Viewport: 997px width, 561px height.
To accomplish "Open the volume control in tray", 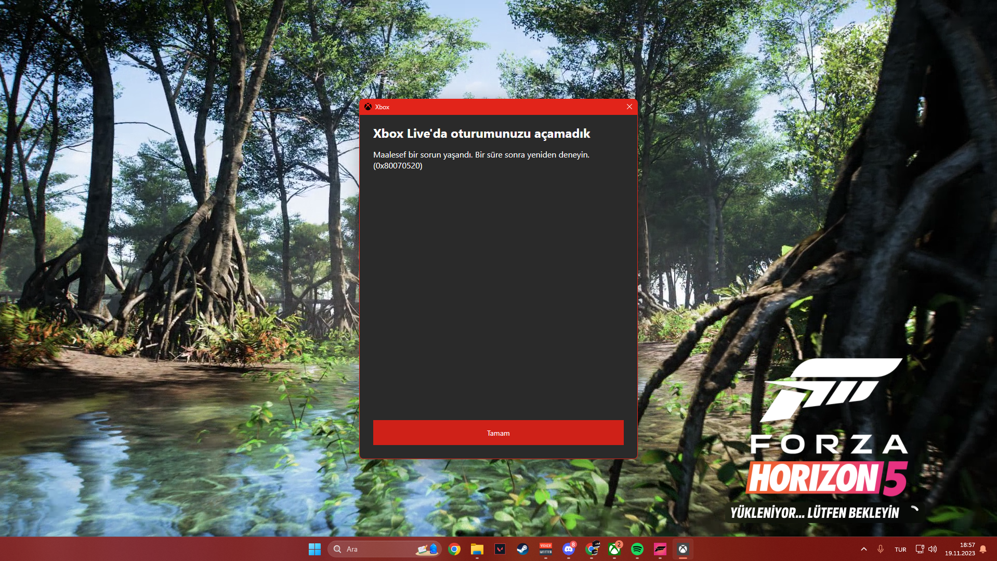I will pos(933,549).
